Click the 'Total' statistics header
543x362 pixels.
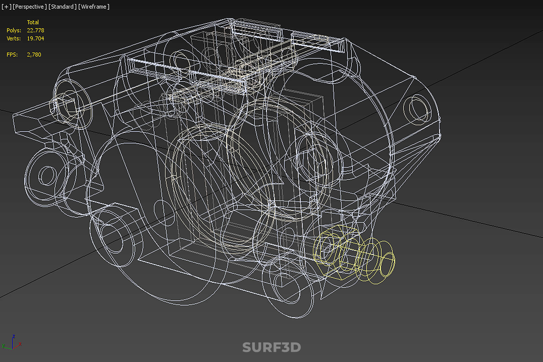[33, 22]
